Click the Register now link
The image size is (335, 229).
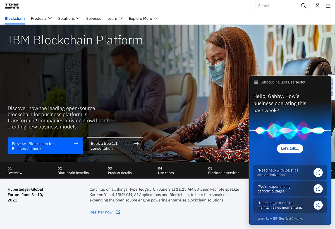pyautogui.click(x=101, y=212)
